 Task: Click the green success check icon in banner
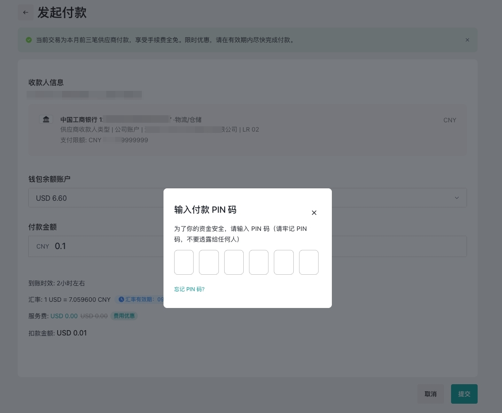[29, 40]
